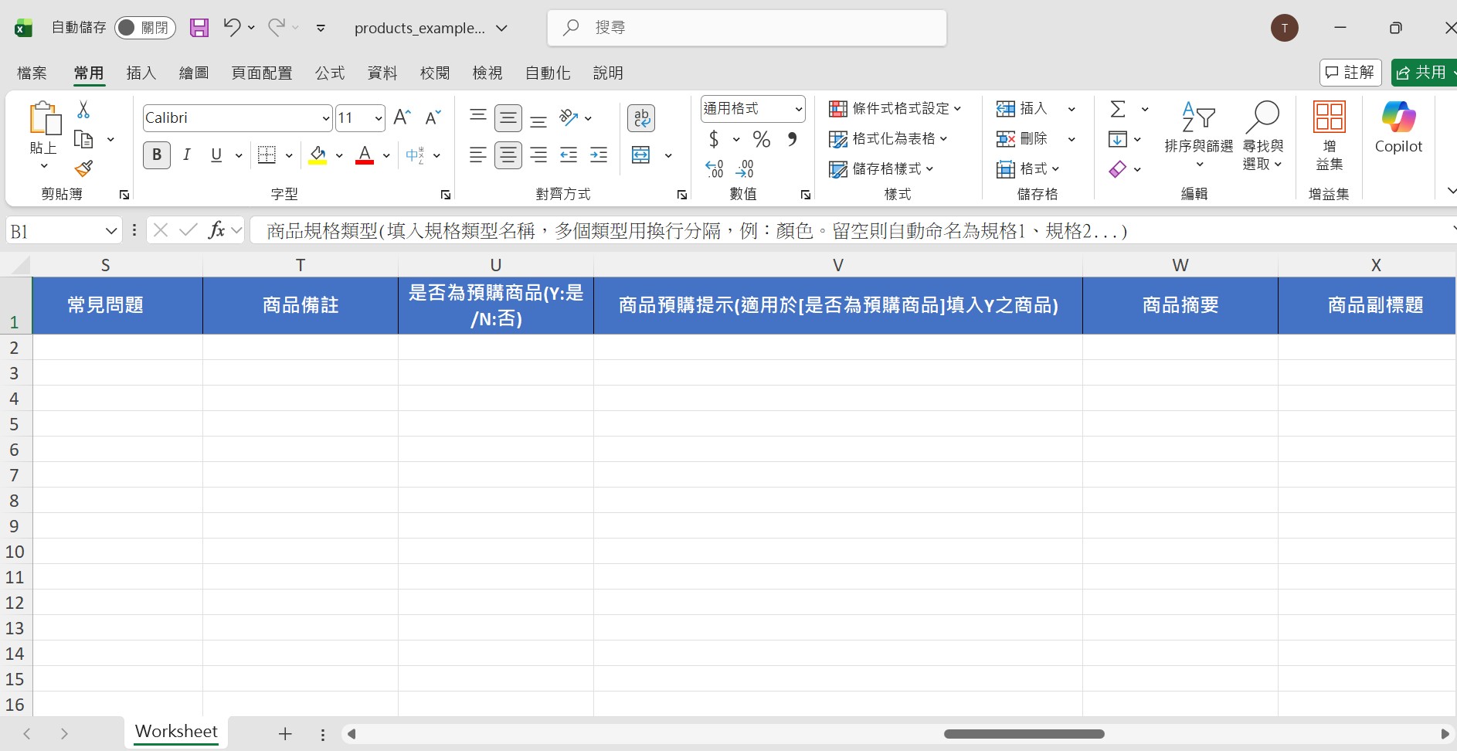Open the 插入 ribbon tab
The image size is (1457, 751).
pyautogui.click(x=141, y=73)
